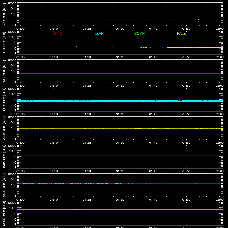Image resolution: width=228 pixels, height=228 pixels.
Task: Click 01:20 time label under 610 MHz plot
Action: [x=87, y=86]
